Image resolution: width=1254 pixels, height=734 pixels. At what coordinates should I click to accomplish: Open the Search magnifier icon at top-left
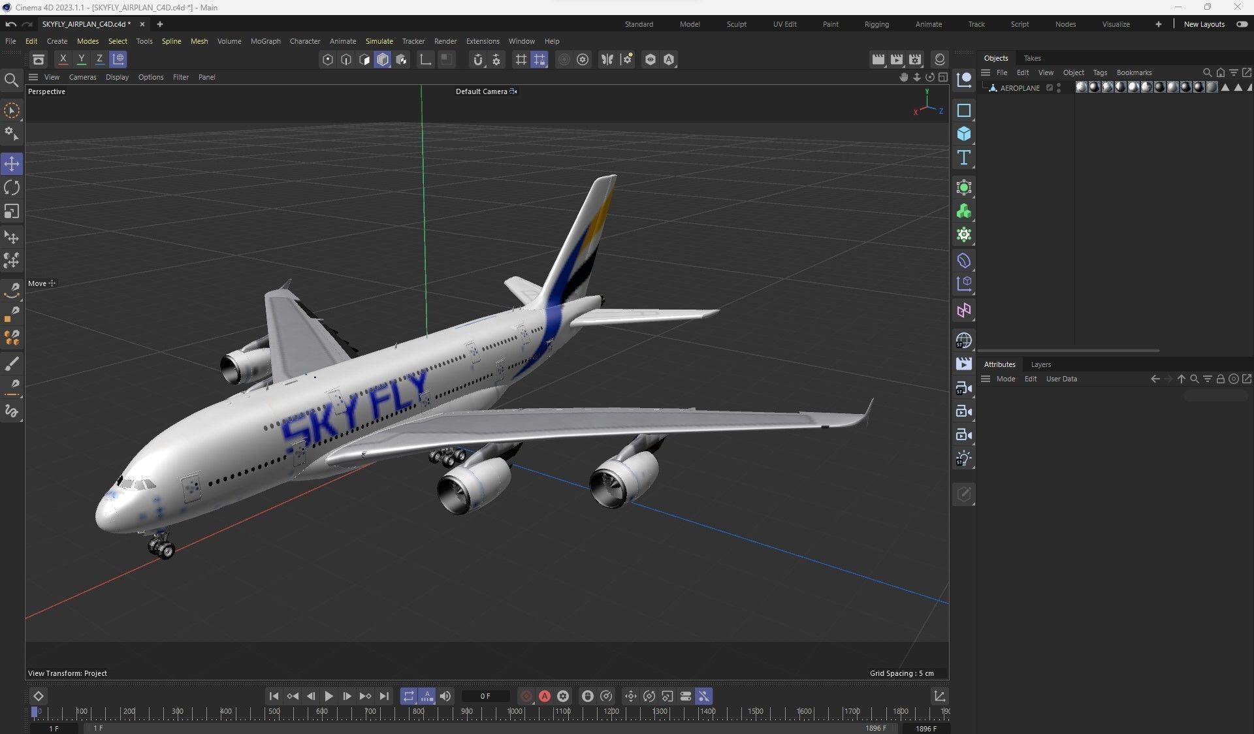11,80
